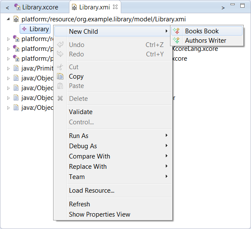The width and height of the screenshot is (251, 229).
Task: Click the purple Library object icon
Action: click(x=24, y=29)
